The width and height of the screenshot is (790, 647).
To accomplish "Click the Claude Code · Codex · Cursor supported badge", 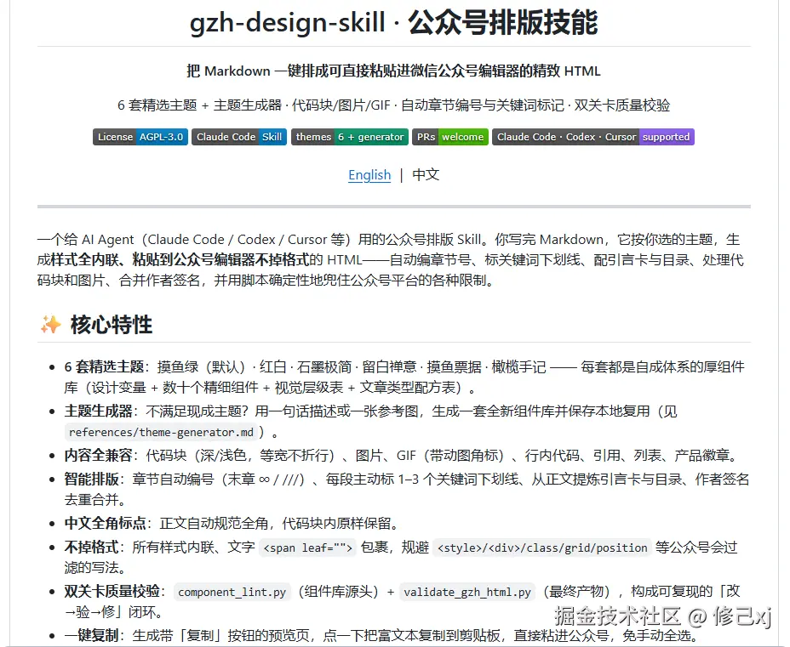I will (x=593, y=137).
